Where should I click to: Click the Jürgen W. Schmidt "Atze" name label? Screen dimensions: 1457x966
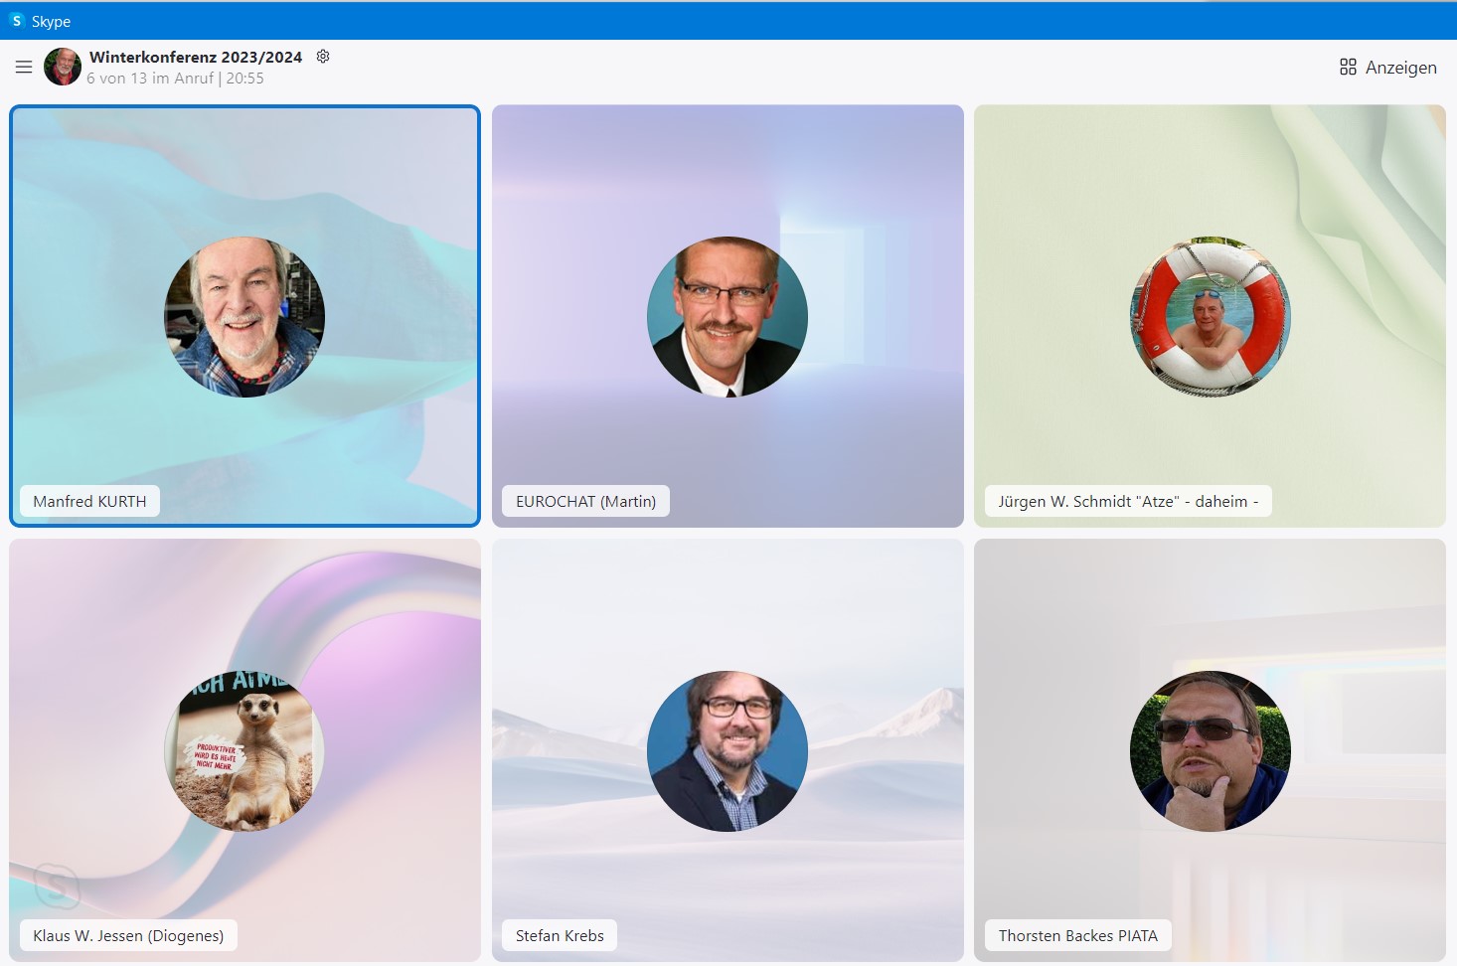click(x=1127, y=502)
